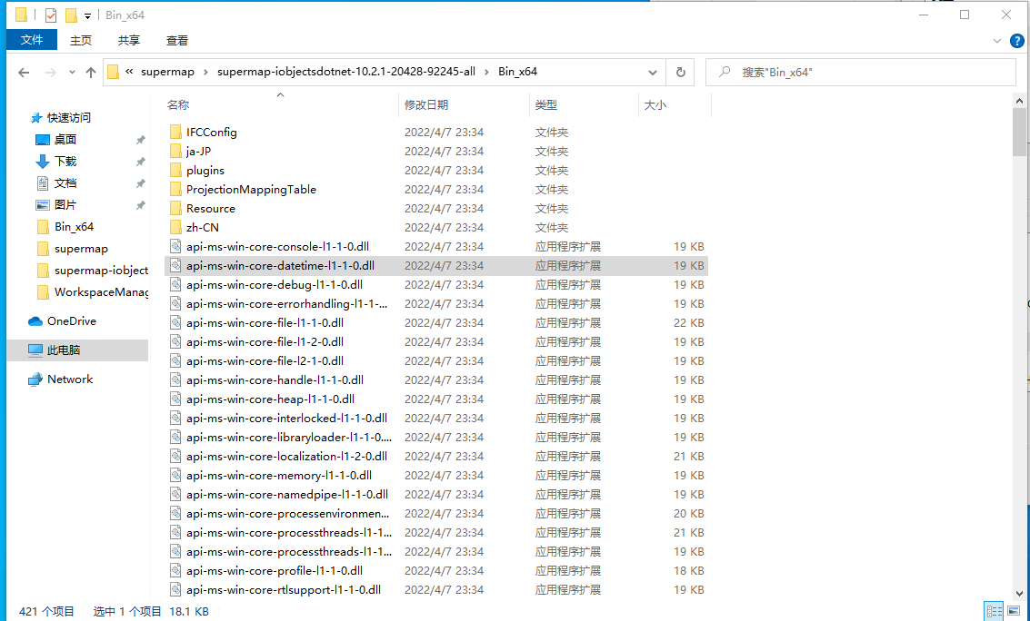
Task: Select api-ms-win-core-debug-l1-1-0.dll file icon
Action: pos(175,284)
